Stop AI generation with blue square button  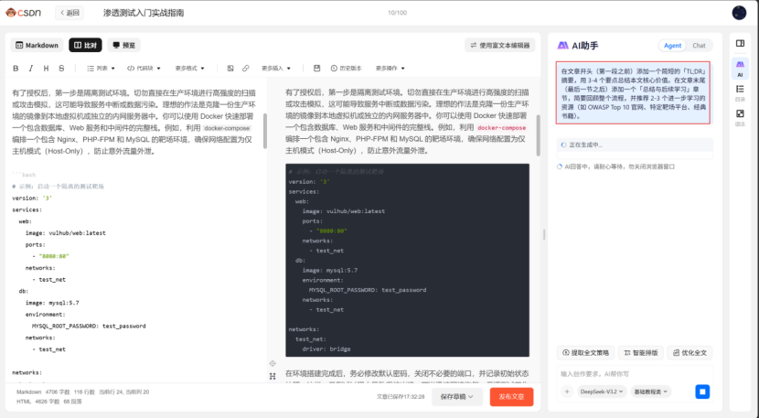click(702, 391)
